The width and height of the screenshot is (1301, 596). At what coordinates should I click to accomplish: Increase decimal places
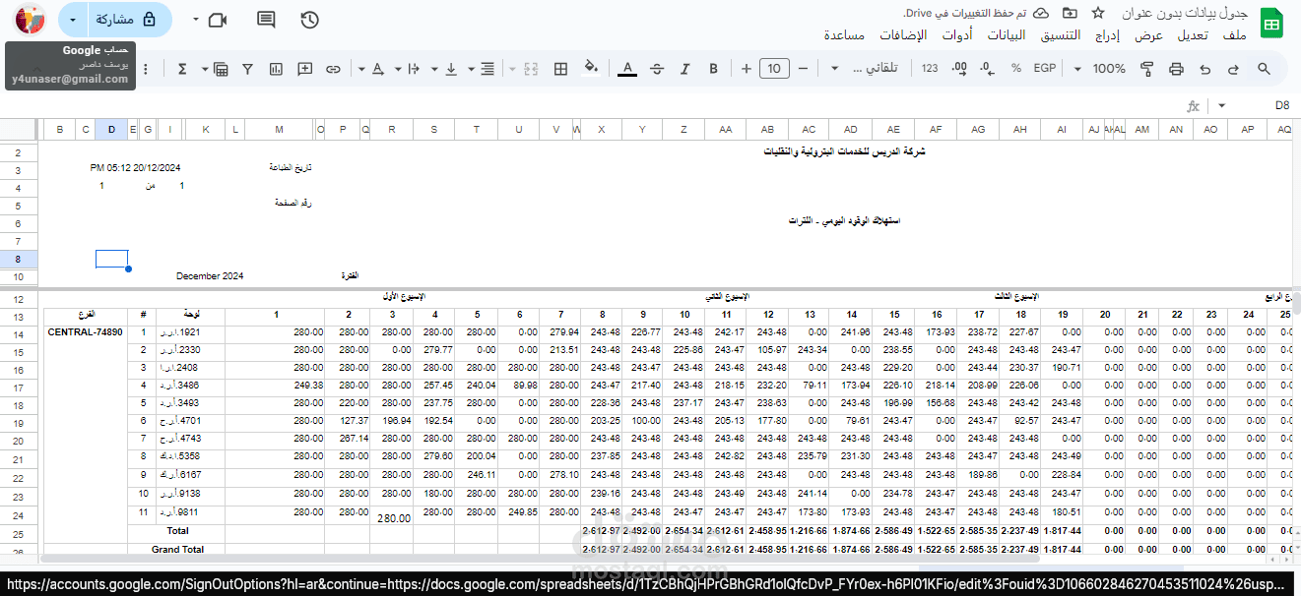coord(959,69)
